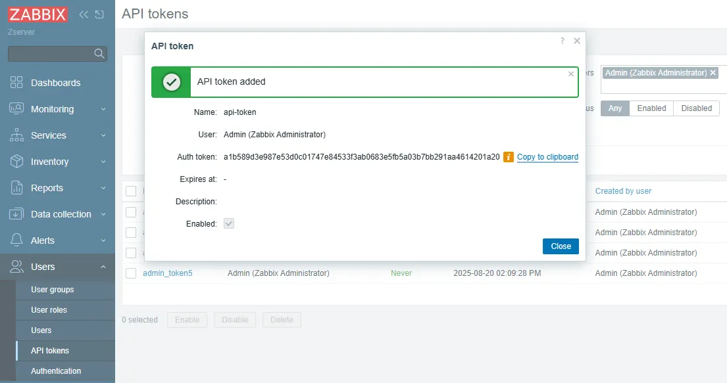Viewport: 727px width, 383px height.
Task: Click the Users people icon
Action: pyautogui.click(x=16, y=267)
